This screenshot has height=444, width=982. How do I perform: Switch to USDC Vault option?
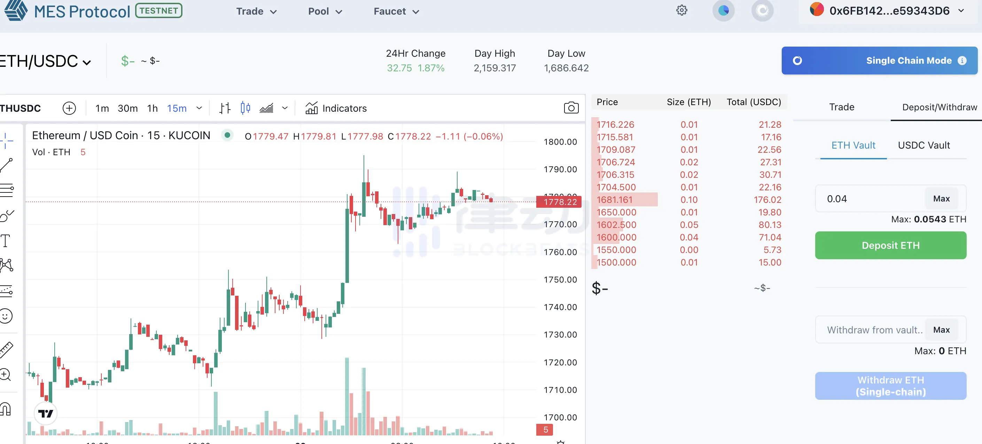tap(924, 145)
